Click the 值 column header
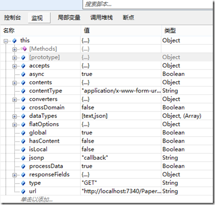This screenshot has height=205, width=215. (x=121, y=30)
